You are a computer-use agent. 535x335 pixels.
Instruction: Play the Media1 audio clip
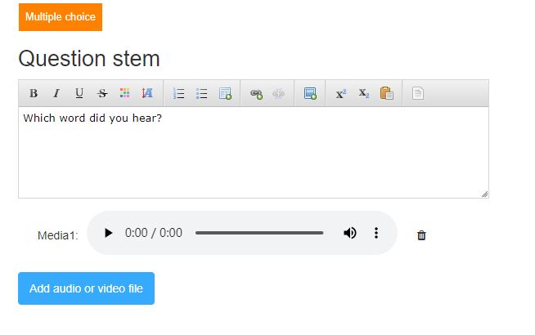109,233
